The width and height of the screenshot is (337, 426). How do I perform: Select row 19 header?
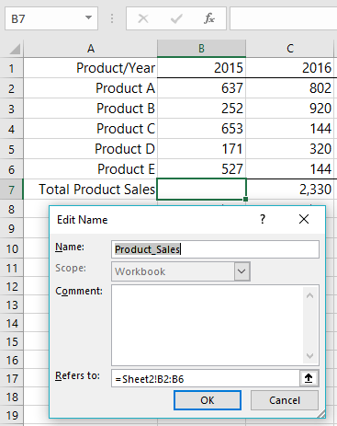12,415
